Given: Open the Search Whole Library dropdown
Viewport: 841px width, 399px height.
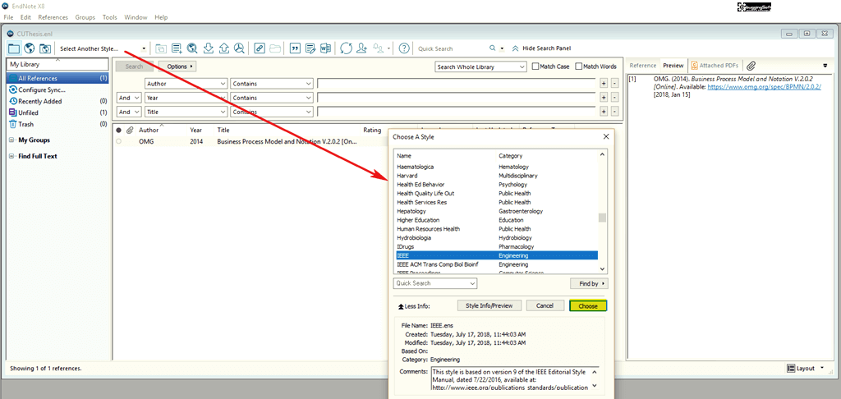Looking at the screenshot, I should 480,67.
